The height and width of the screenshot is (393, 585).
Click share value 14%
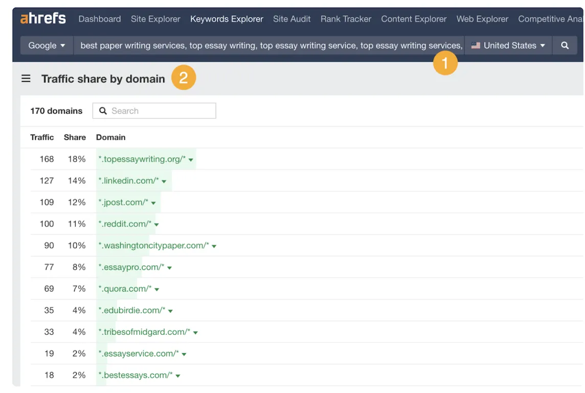(77, 181)
